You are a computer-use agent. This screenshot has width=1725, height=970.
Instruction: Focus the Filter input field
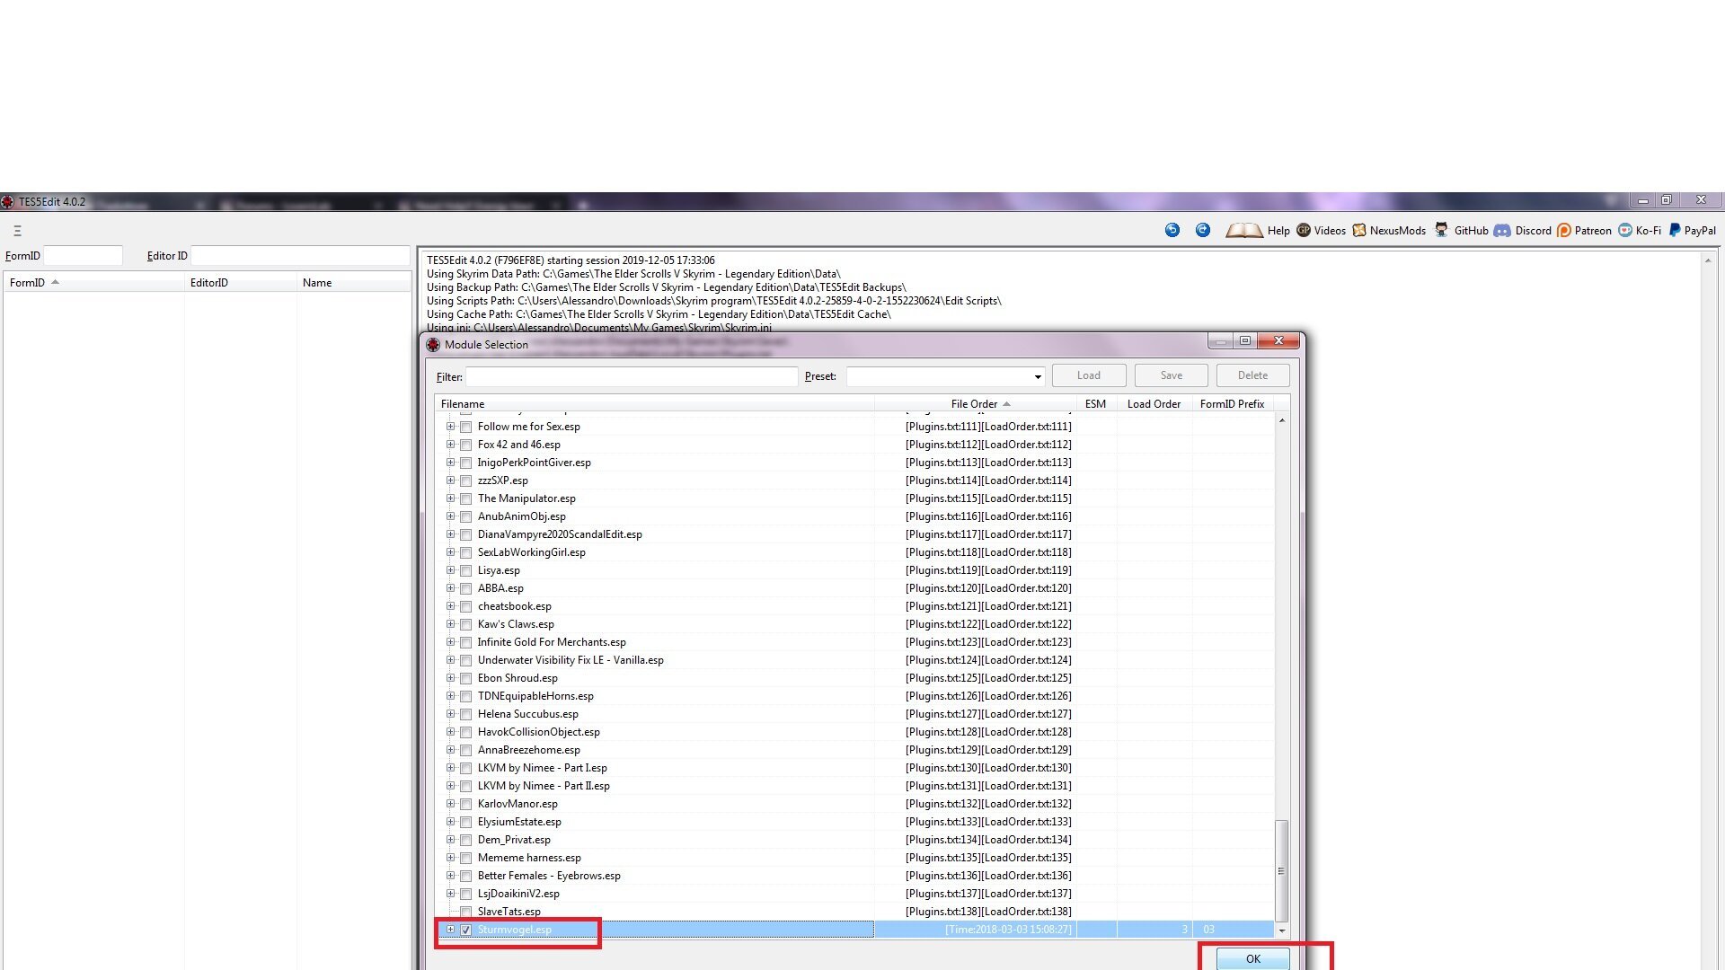coord(632,377)
